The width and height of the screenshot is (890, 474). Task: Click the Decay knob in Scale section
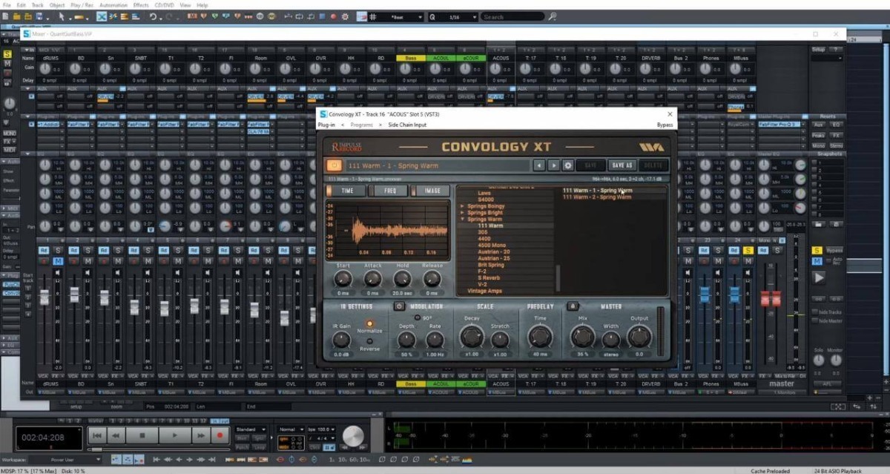click(472, 338)
